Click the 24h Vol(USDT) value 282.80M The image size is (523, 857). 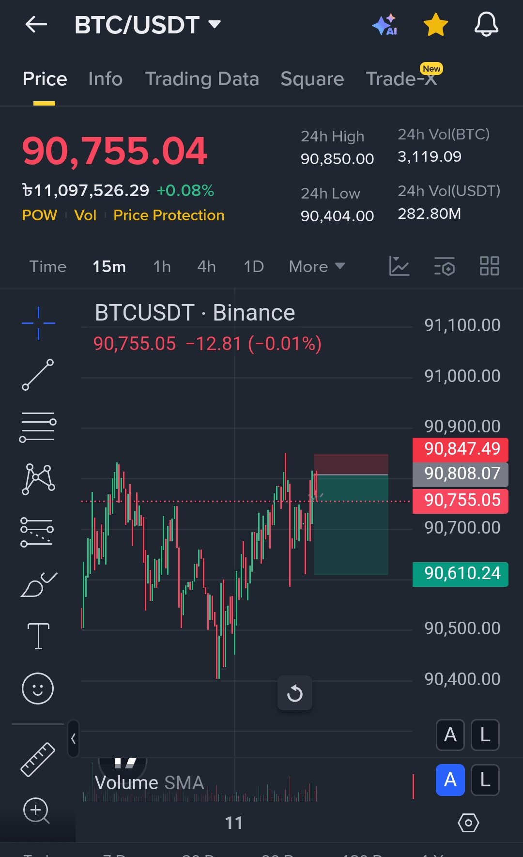point(429,214)
